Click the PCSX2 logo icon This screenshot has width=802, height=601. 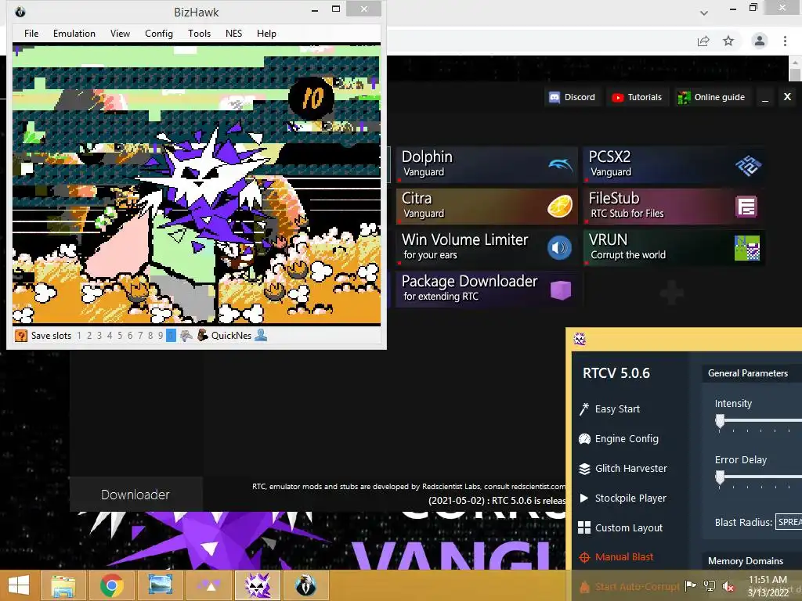click(x=748, y=164)
